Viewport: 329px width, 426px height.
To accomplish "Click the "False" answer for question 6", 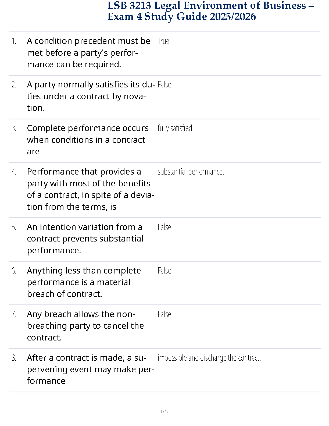I will coord(164,271).
